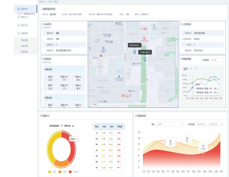229x177 pixels.
Task: Open 终端管理 in the sidebar submenu
Action: point(25,52)
